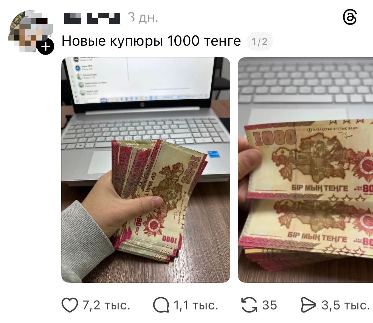
Task: Share the post with the paper plane icon
Action: (x=308, y=305)
